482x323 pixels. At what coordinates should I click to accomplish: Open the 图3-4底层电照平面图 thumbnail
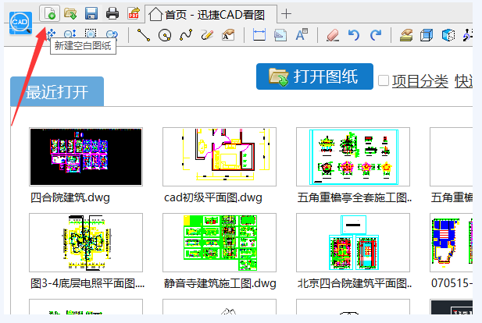86,243
